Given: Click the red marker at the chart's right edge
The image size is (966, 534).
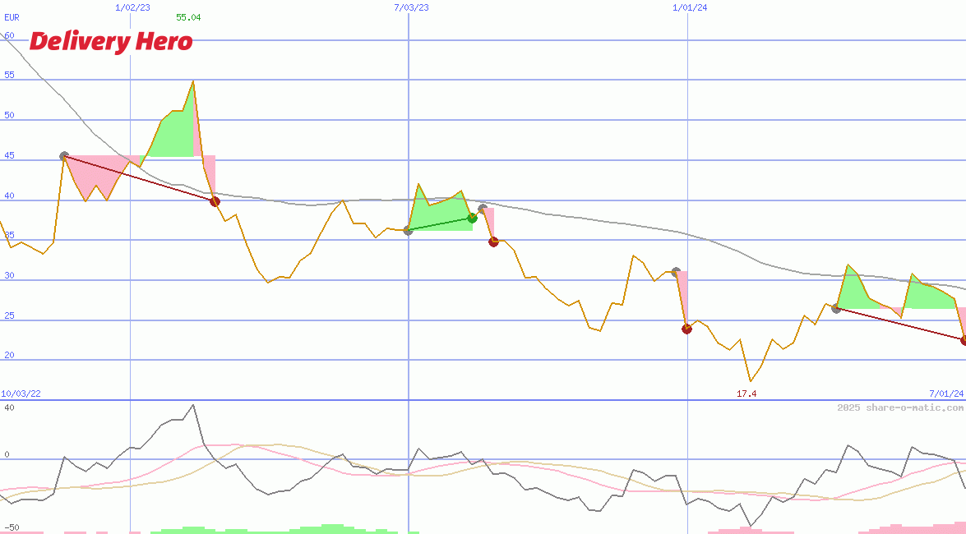Looking at the screenshot, I should pos(964,340).
